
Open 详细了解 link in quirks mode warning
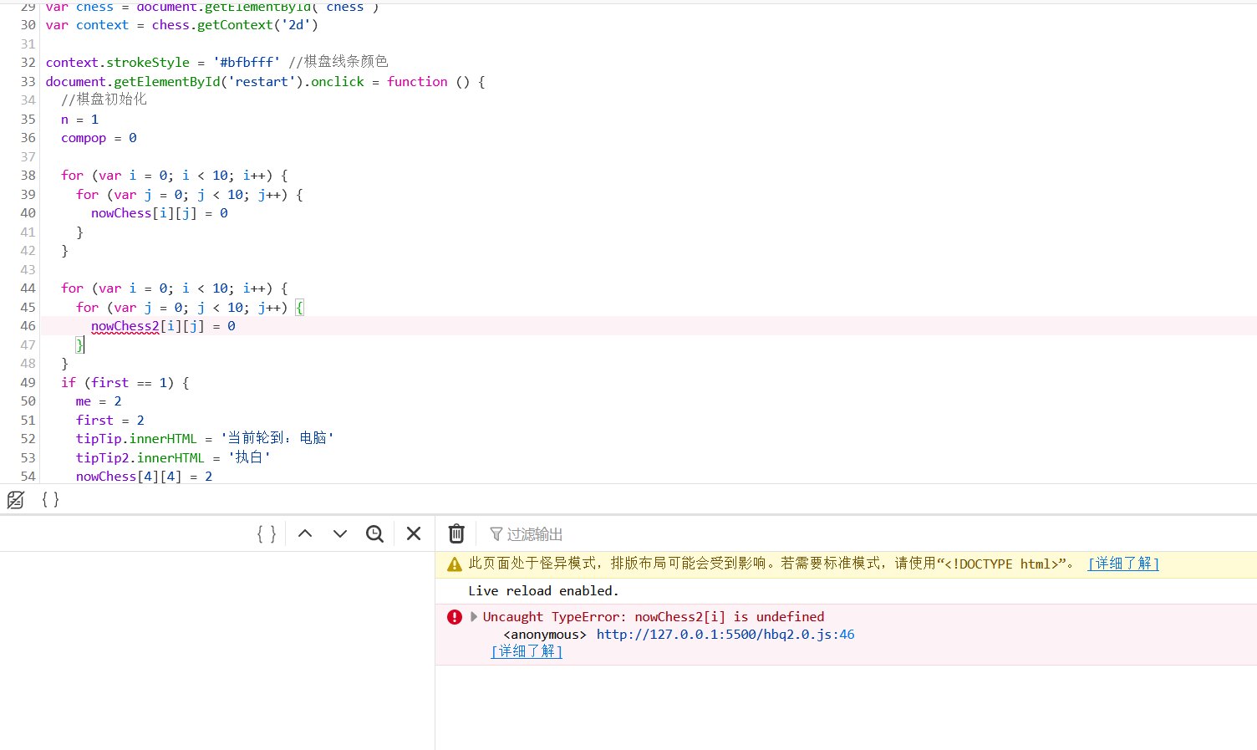1122,564
